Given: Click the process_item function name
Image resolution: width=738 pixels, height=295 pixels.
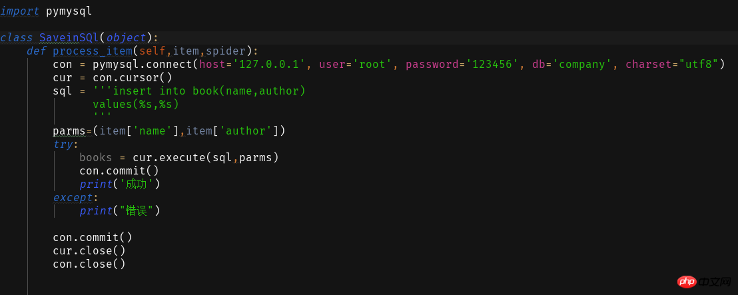Looking at the screenshot, I should click(x=93, y=51).
